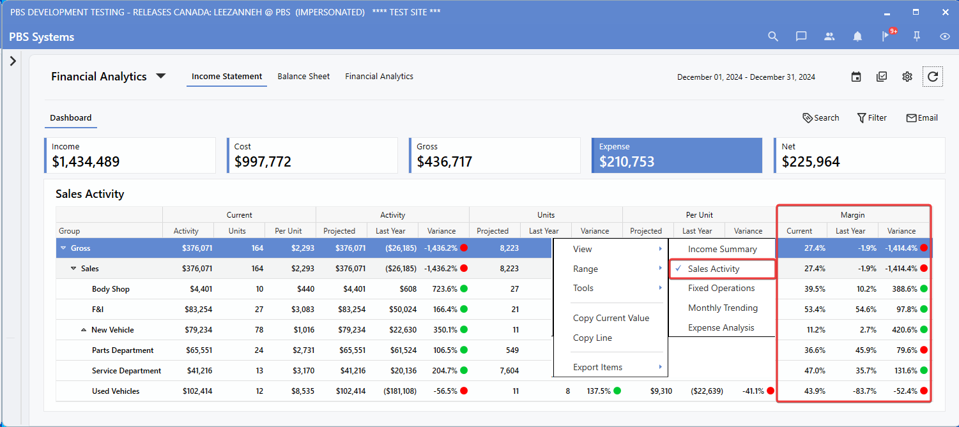Screen dimensions: 959x427
Task: Toggle the eye visibility icon in header
Action: pos(945,36)
